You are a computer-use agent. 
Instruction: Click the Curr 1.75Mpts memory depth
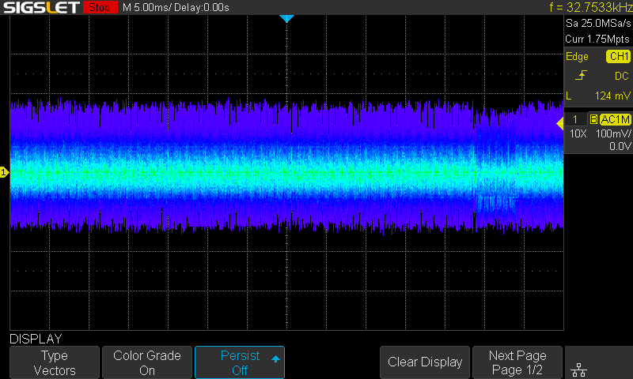click(597, 39)
